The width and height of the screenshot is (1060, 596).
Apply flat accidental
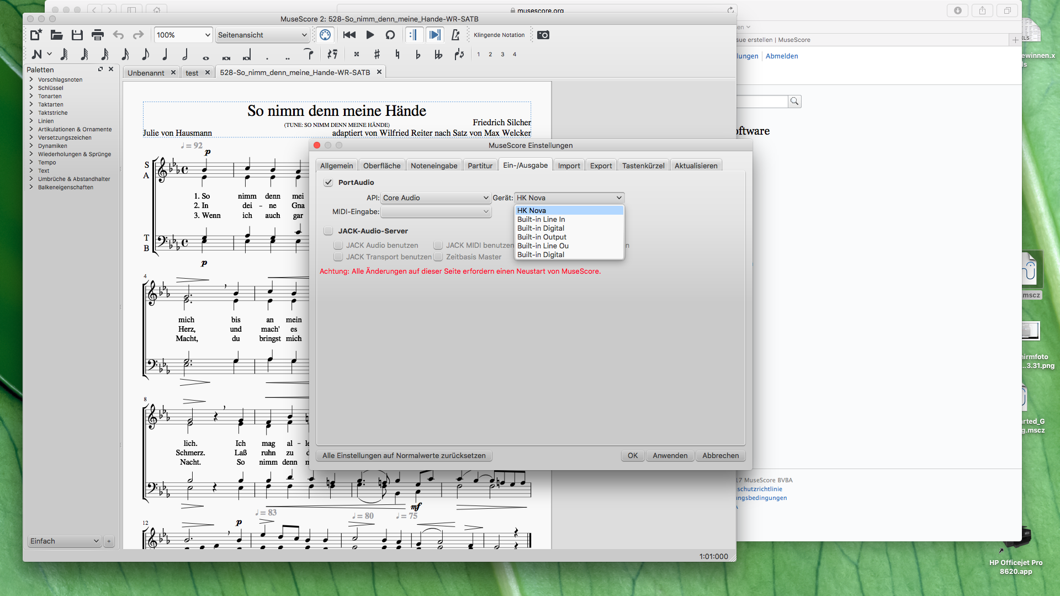click(418, 54)
